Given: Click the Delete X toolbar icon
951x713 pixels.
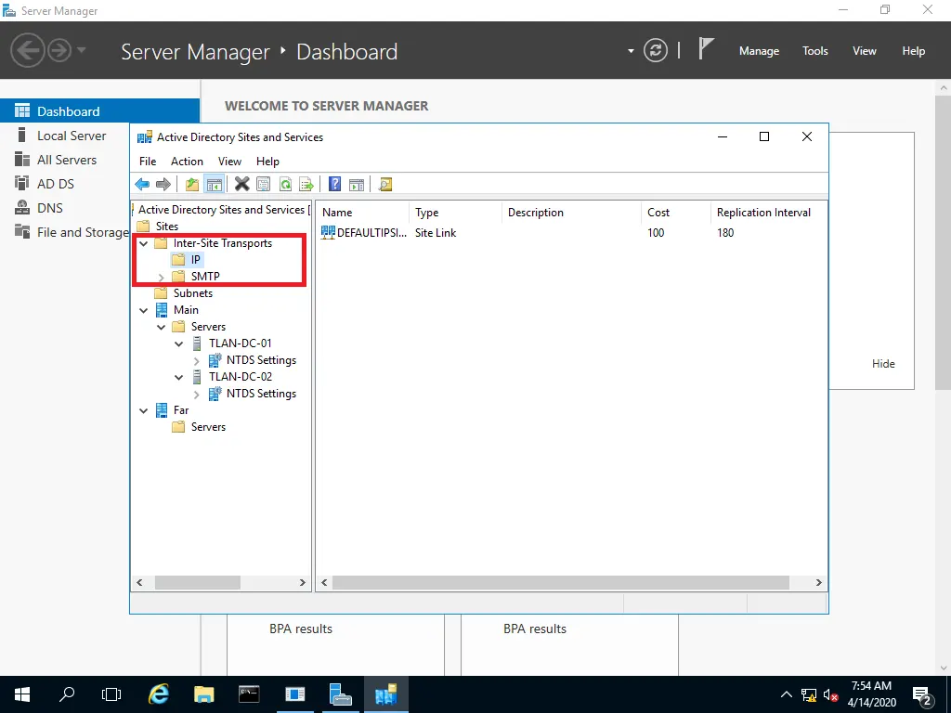Looking at the screenshot, I should pos(242,184).
